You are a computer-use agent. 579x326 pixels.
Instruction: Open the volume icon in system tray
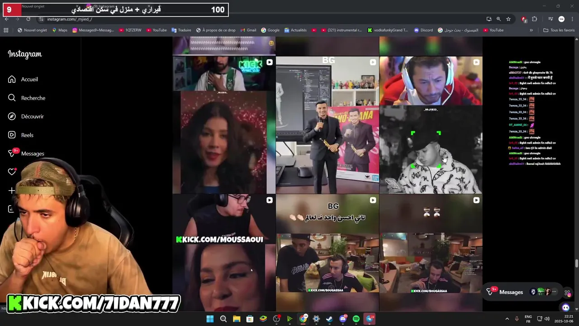tap(547, 319)
